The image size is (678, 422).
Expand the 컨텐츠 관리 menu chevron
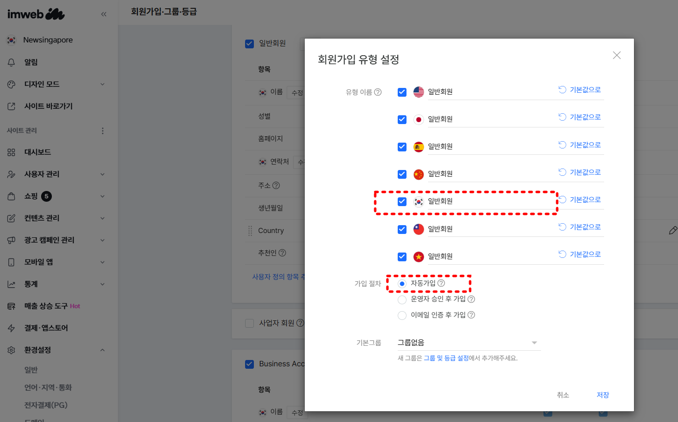(x=103, y=218)
